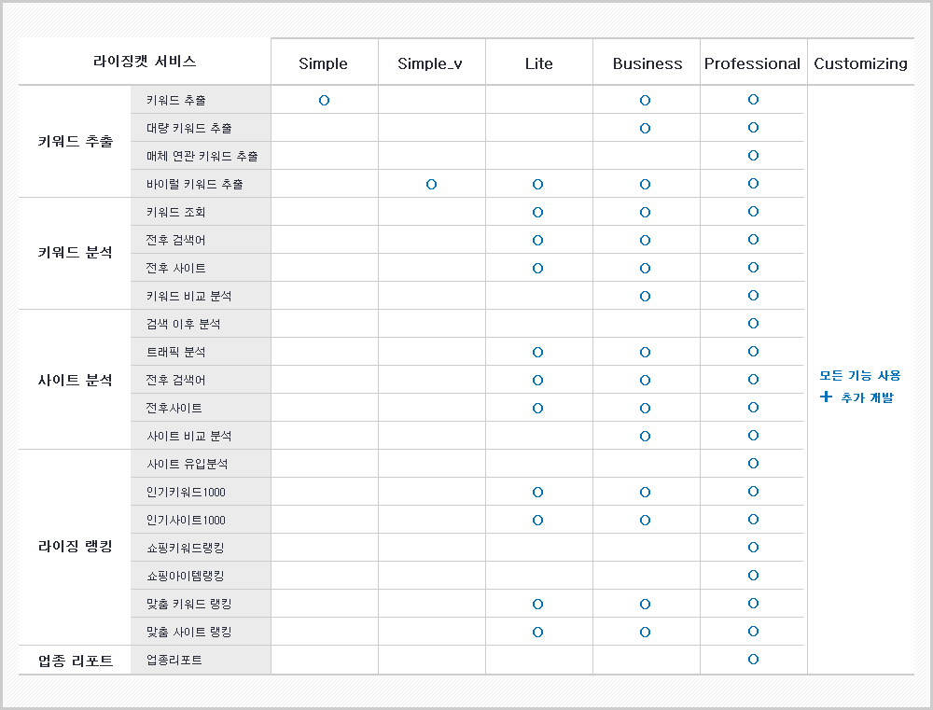The height and width of the screenshot is (710, 933).
Task: Click the 쇼핑아이템랭킹 row label
Action: click(x=186, y=576)
